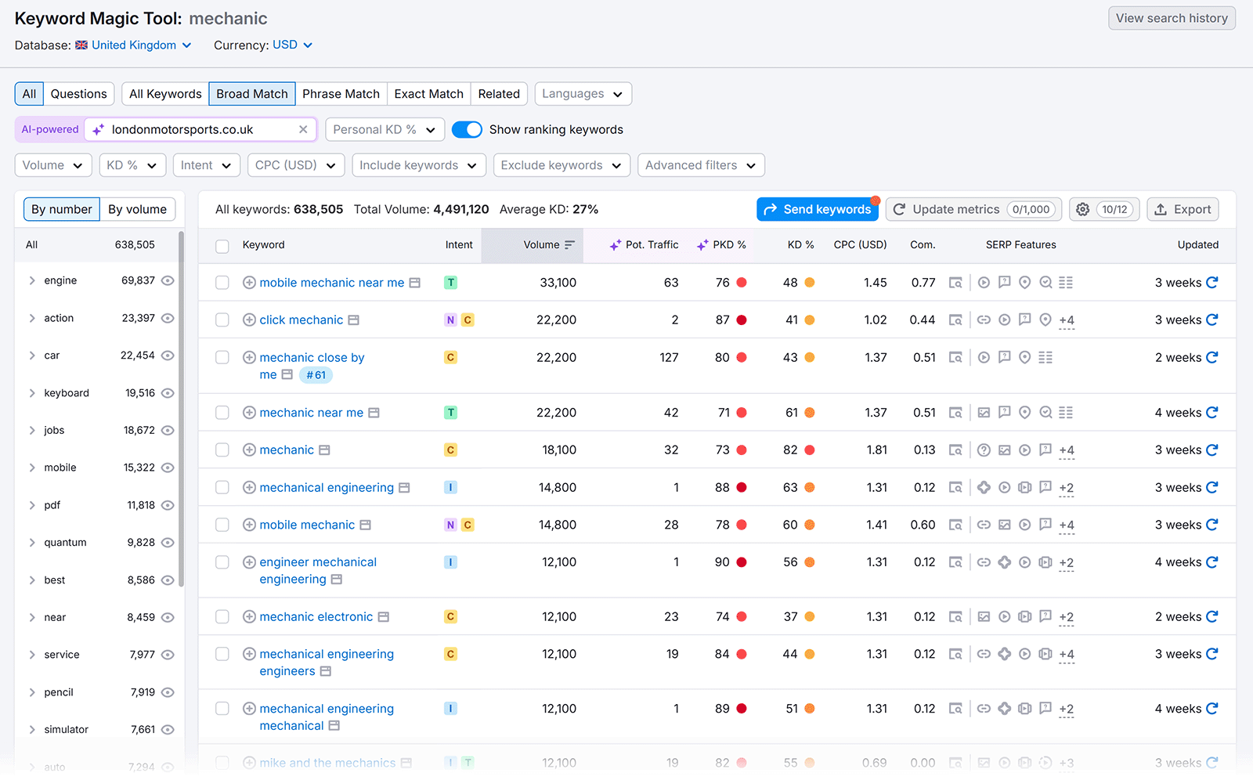The width and height of the screenshot is (1253, 780).
Task: Disable the Show ranking keywords toggle
Action: coord(468,129)
